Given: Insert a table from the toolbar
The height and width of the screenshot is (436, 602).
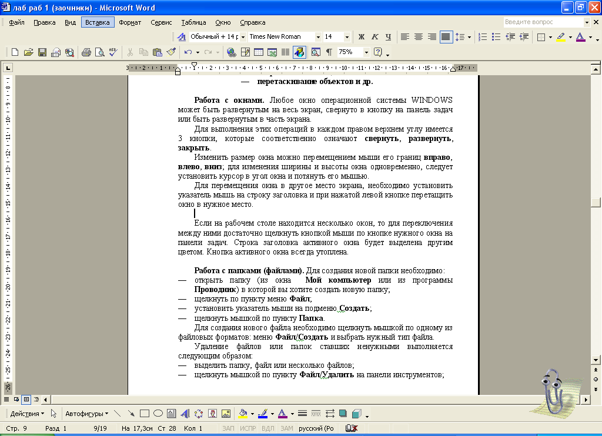Looking at the screenshot, I should [259, 52].
